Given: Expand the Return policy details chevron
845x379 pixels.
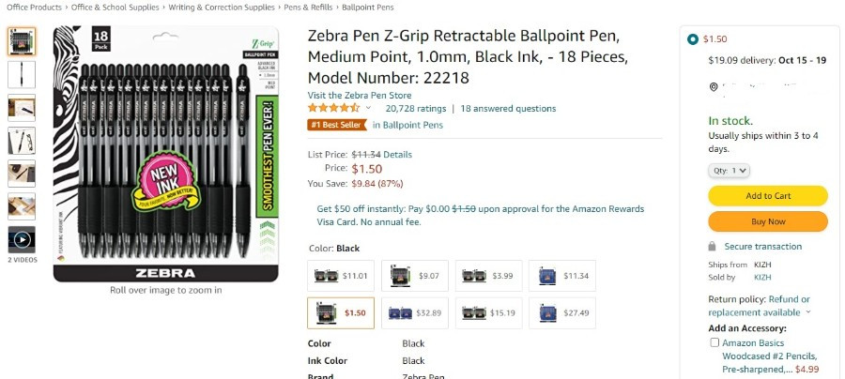Looking at the screenshot, I should coord(808,312).
